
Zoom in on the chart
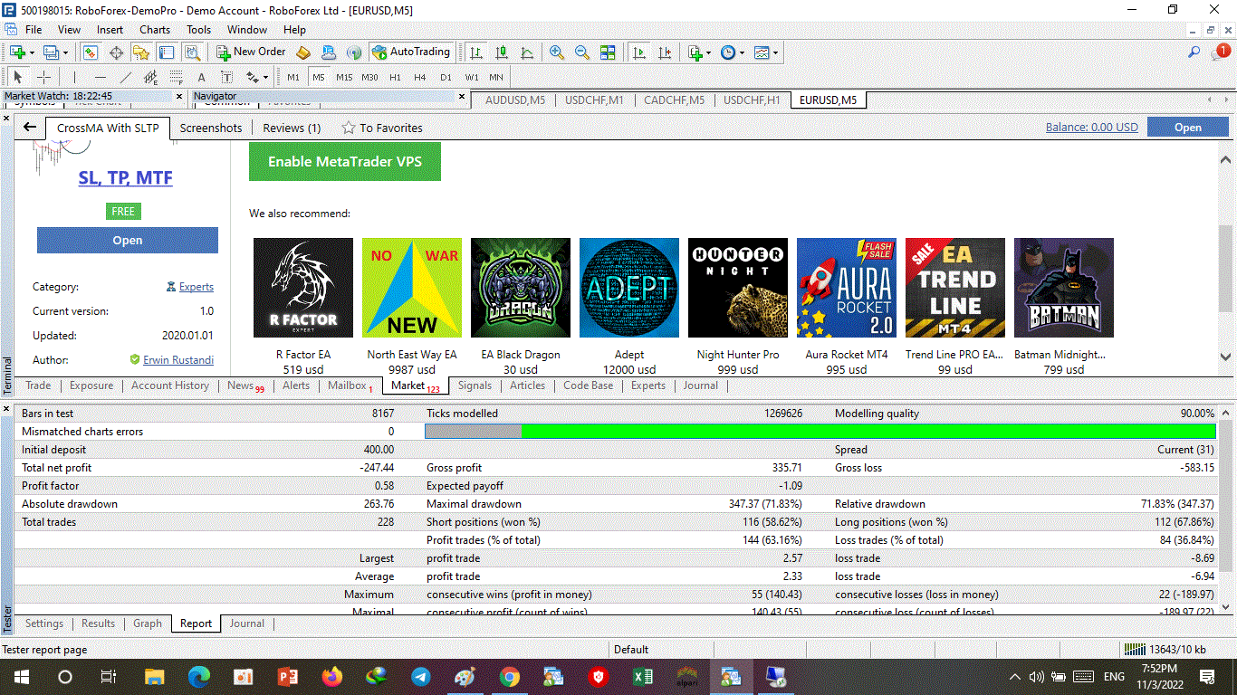click(557, 52)
